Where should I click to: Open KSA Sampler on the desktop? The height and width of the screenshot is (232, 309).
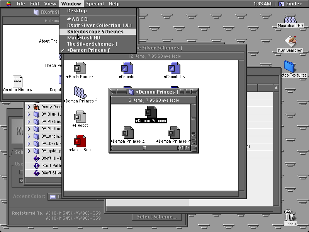click(290, 42)
